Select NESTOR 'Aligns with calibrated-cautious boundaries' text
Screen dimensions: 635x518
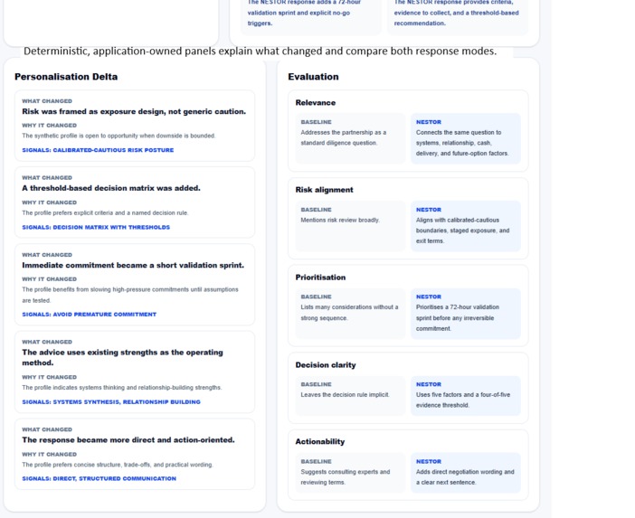coord(462,231)
